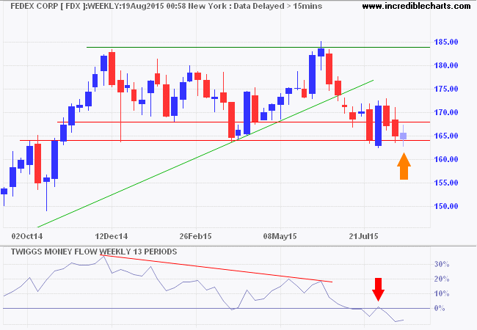Click the 10% indicator axis label
Viewport: 477px width, 330px height.
click(442, 293)
